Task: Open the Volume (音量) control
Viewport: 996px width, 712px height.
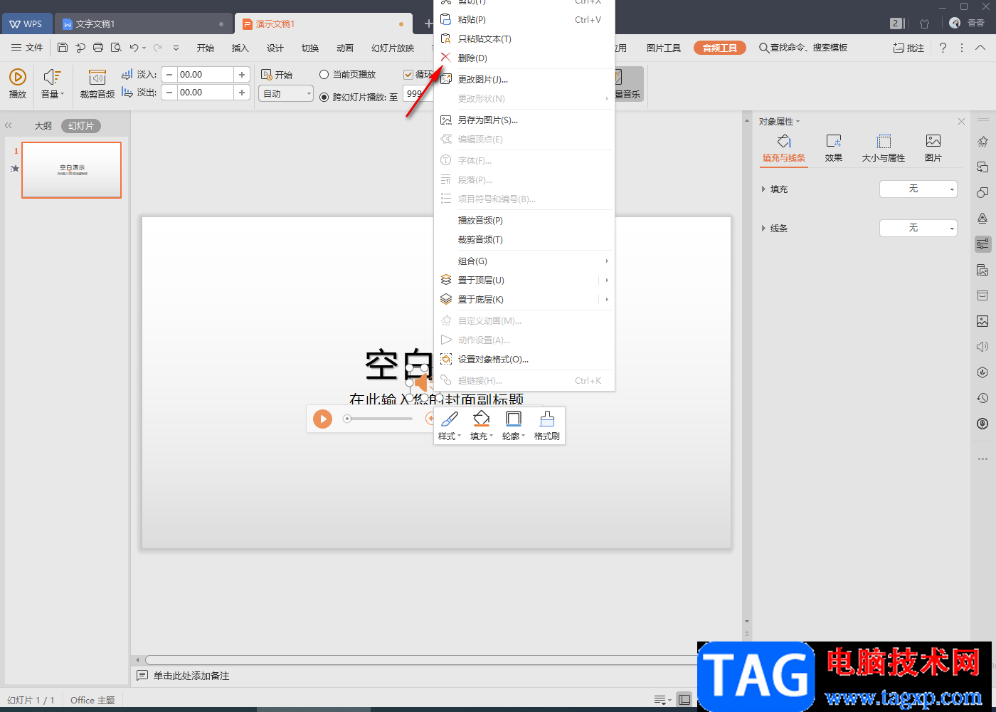Action: 53,84
